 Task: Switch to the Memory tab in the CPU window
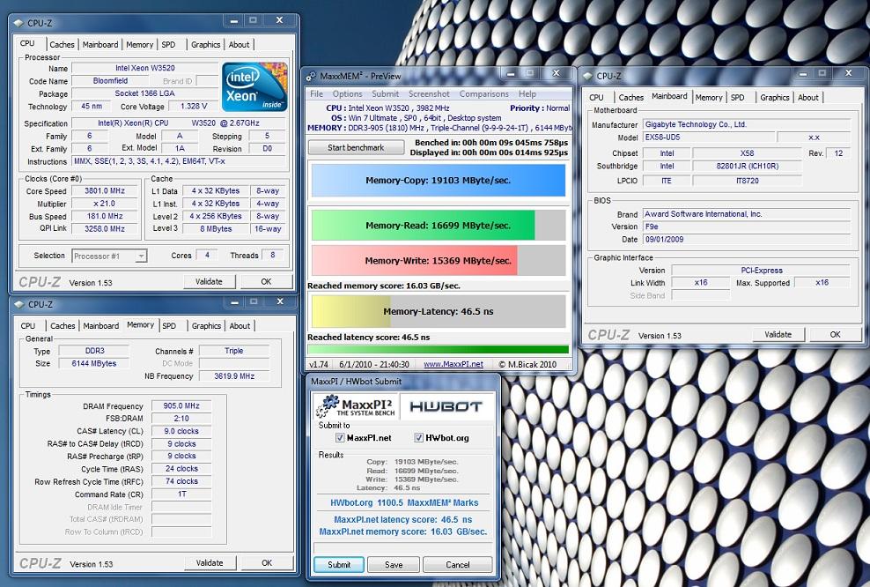pos(139,44)
